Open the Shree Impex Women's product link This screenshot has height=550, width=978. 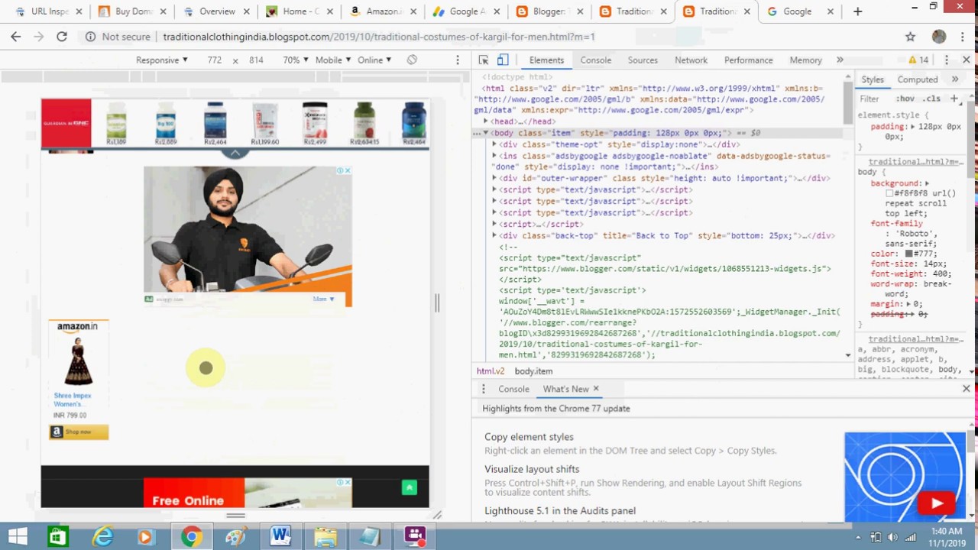(73, 400)
